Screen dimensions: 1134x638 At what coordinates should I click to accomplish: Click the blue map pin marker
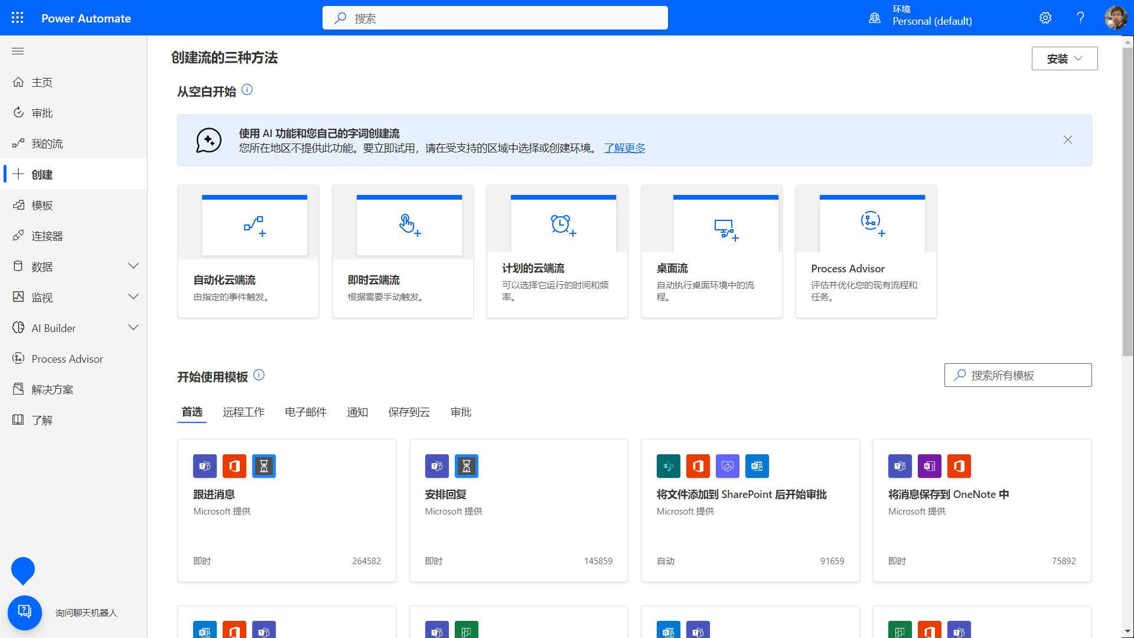point(23,571)
